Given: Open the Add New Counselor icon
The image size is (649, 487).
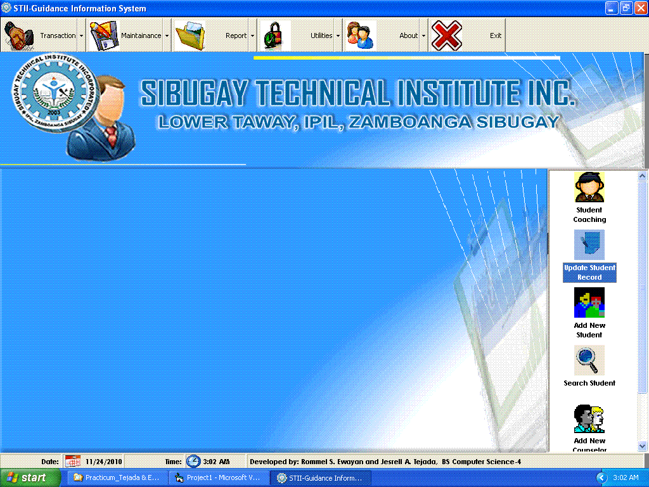Looking at the screenshot, I should (x=589, y=419).
